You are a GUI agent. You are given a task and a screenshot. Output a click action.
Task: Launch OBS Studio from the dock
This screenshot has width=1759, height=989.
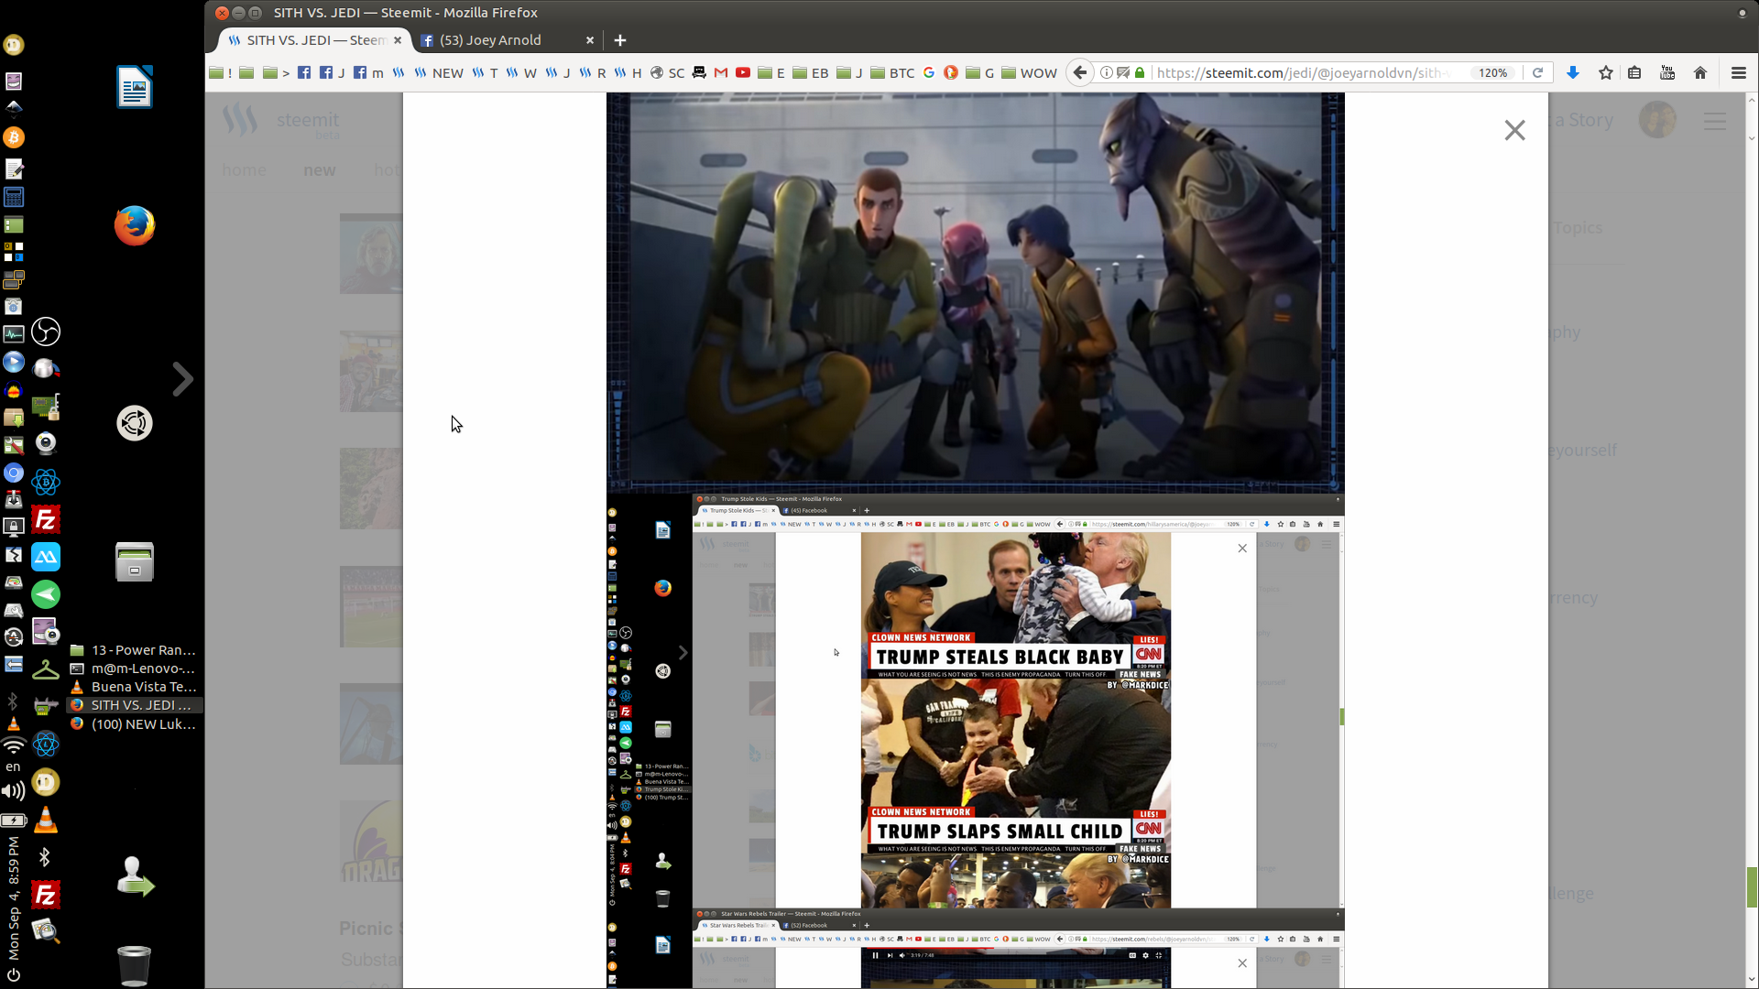[x=46, y=331]
